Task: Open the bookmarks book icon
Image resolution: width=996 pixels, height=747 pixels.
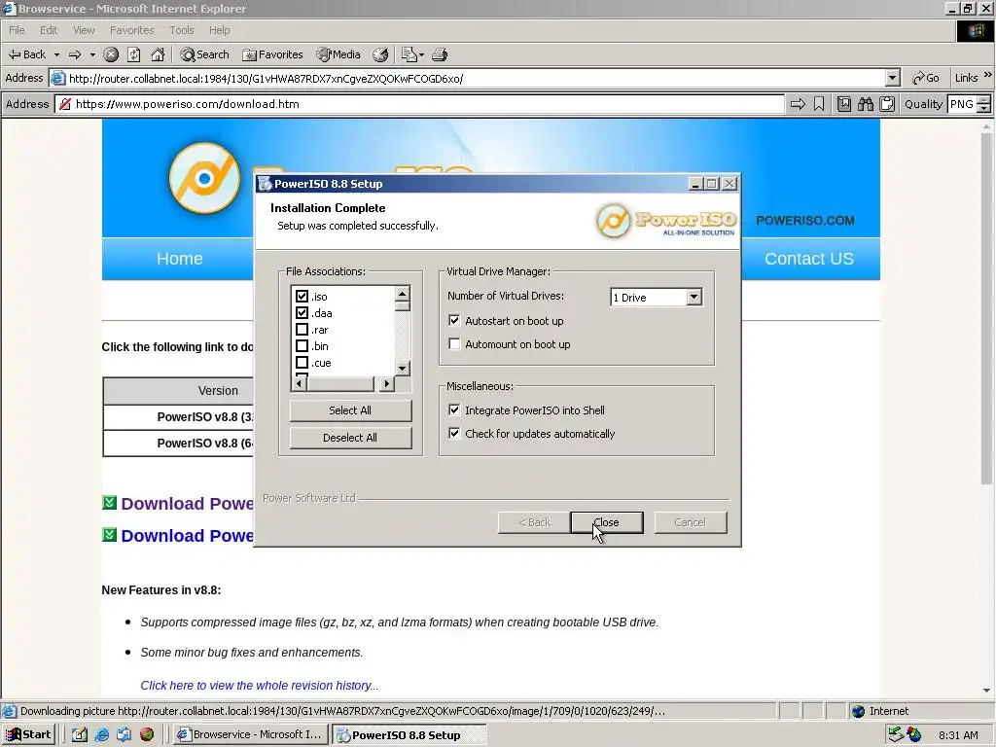Action: [843, 104]
